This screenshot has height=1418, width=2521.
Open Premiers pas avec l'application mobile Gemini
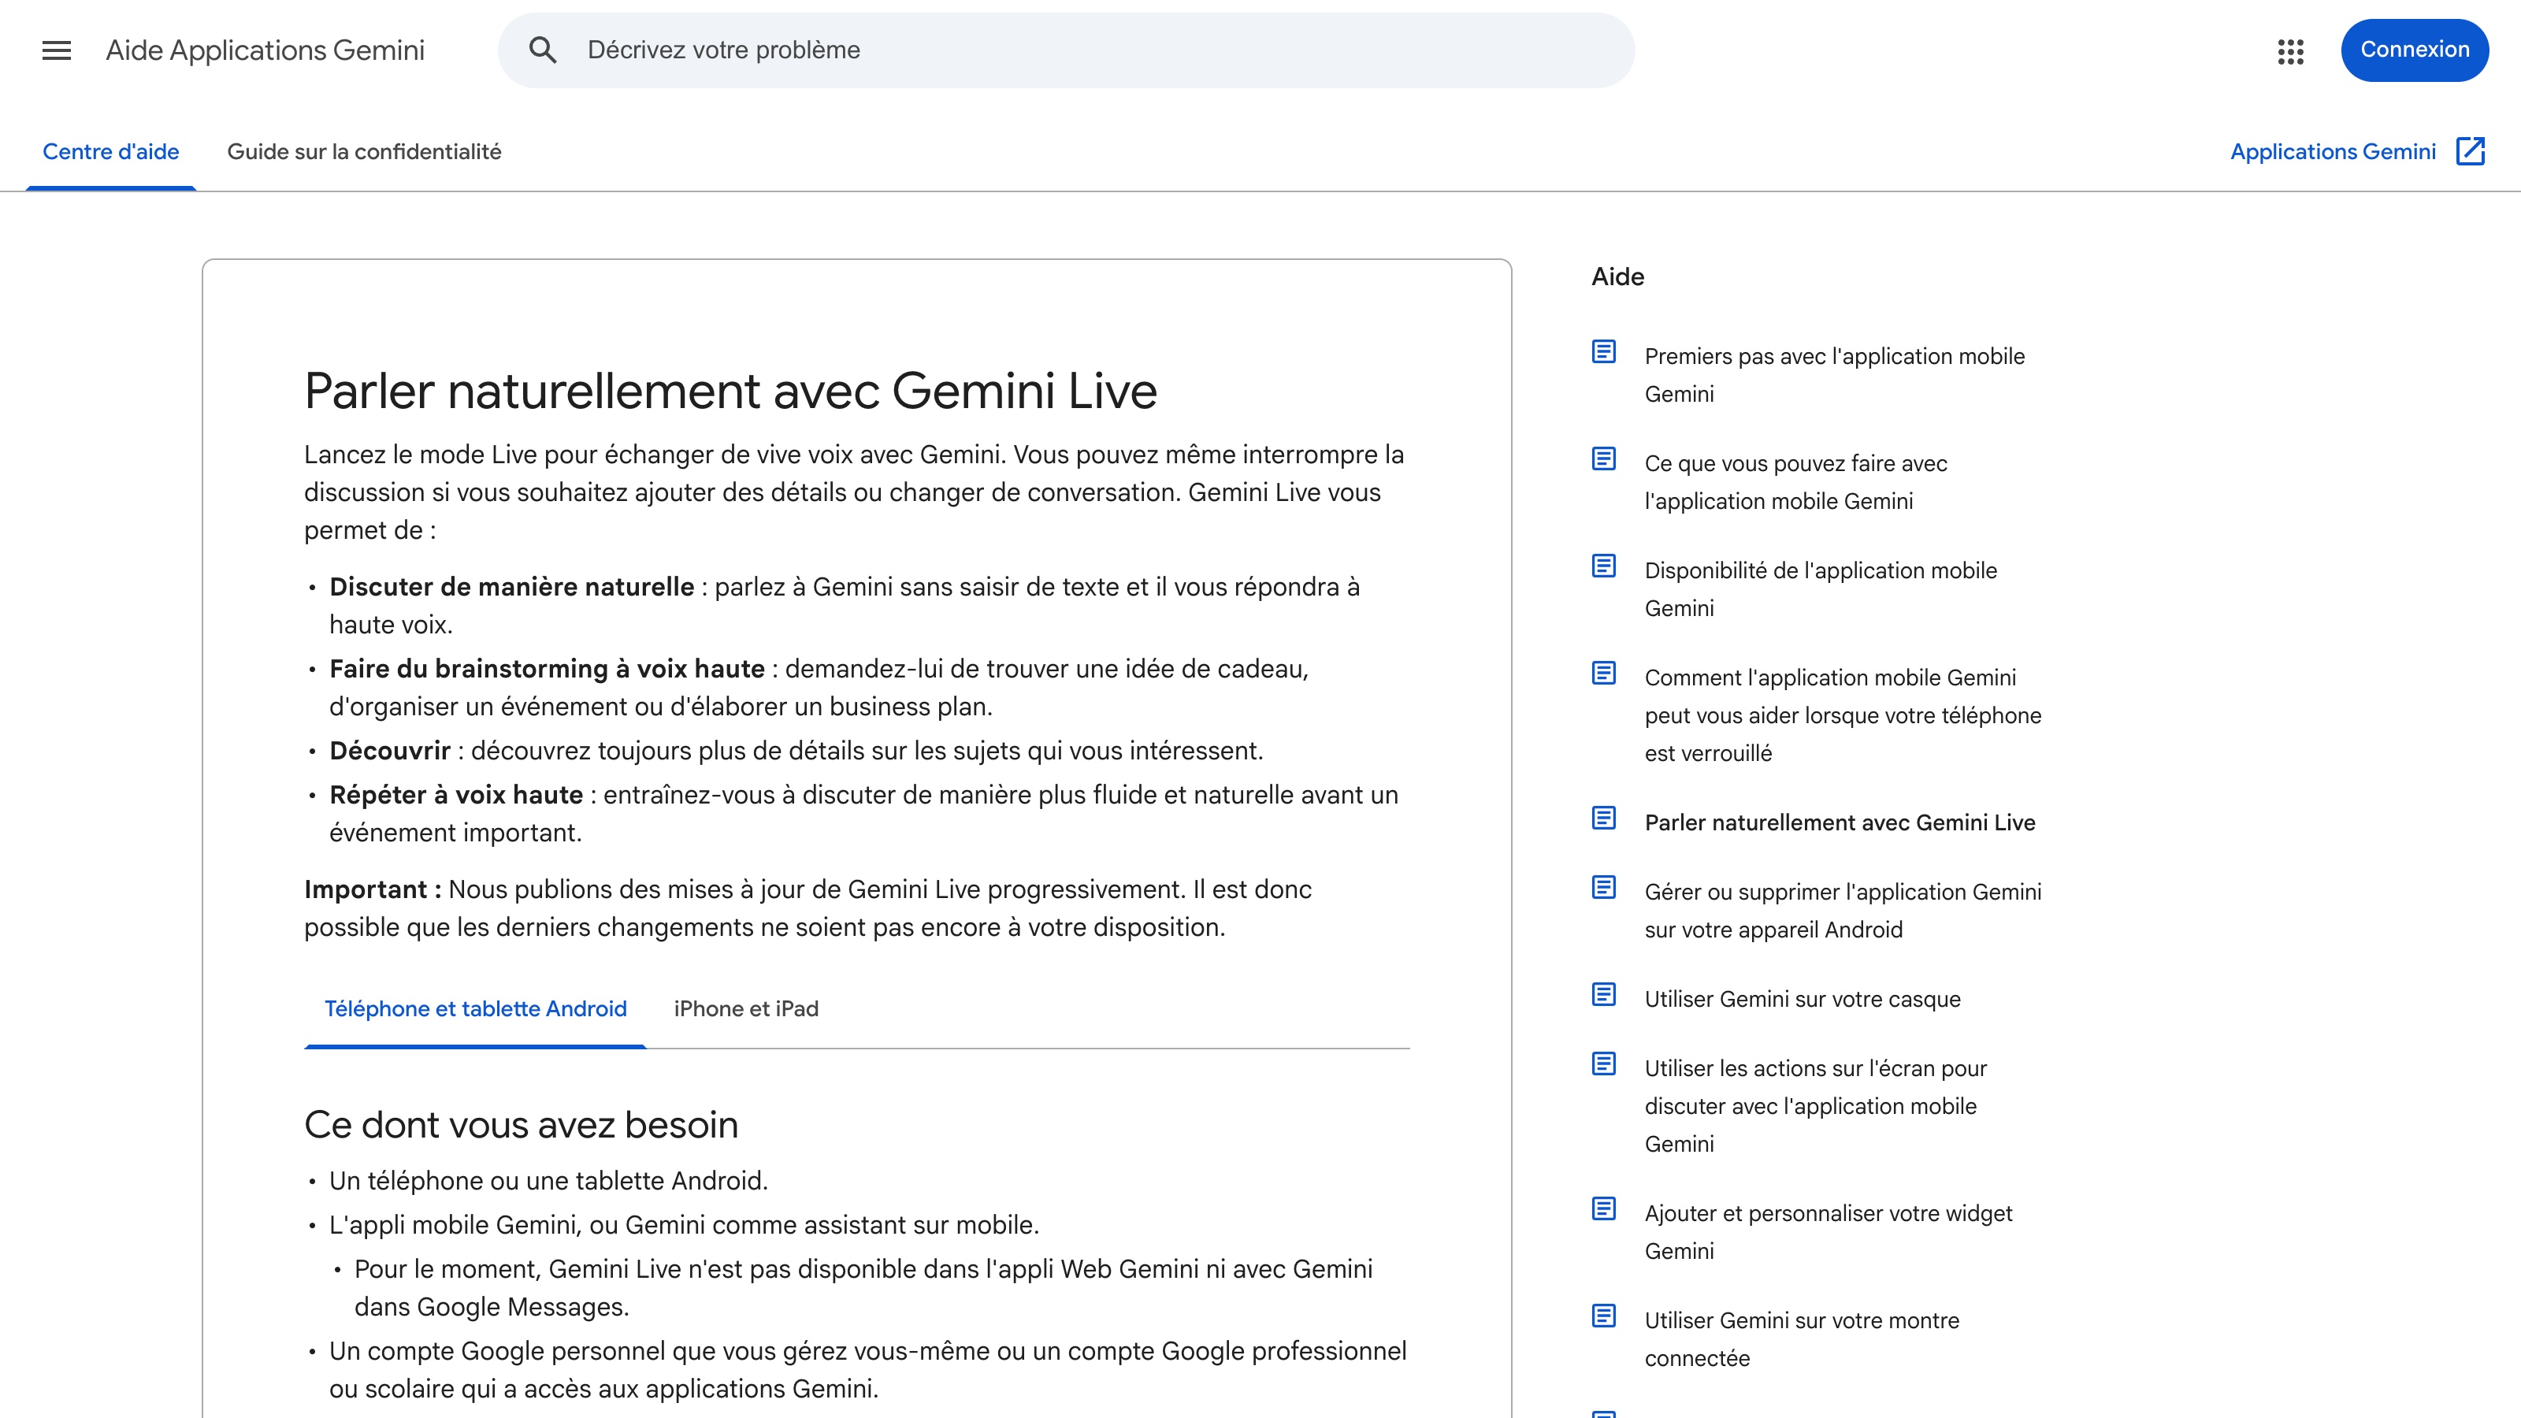point(1834,375)
